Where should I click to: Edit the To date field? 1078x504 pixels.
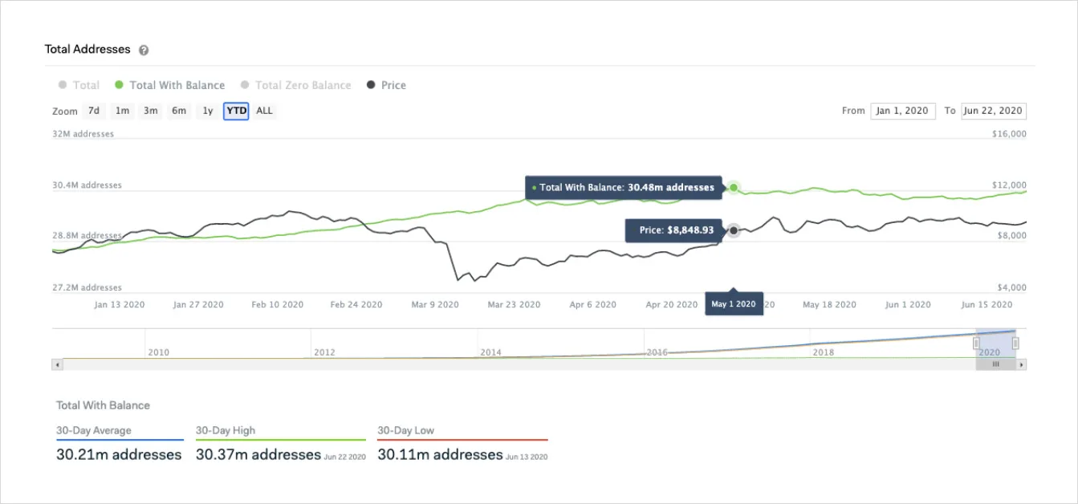994,111
